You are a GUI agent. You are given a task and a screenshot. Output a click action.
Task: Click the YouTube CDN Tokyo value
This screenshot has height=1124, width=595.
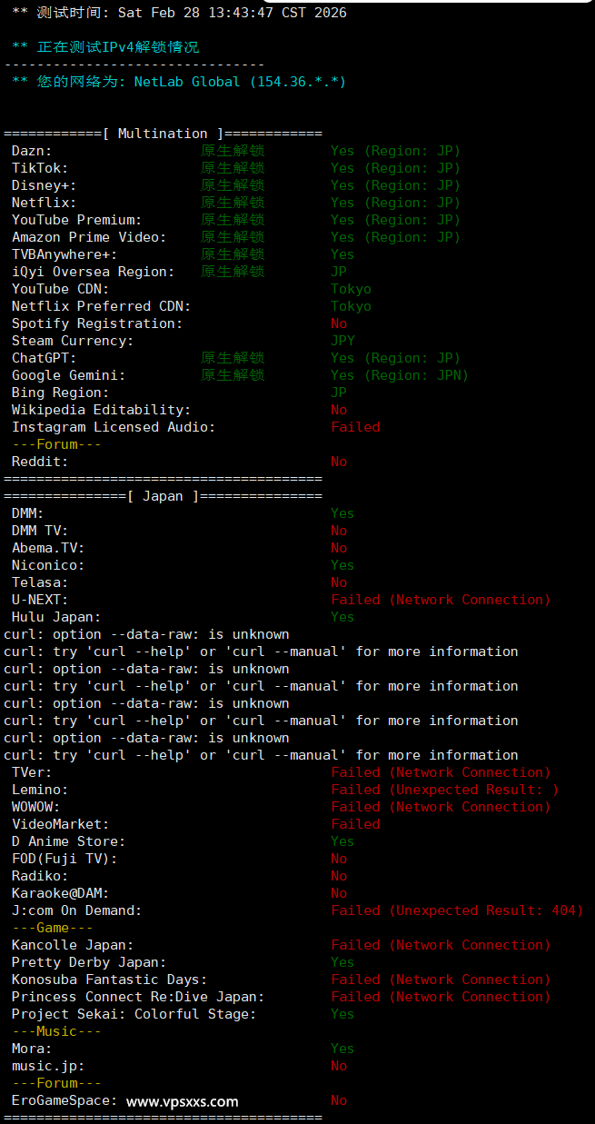tap(351, 289)
